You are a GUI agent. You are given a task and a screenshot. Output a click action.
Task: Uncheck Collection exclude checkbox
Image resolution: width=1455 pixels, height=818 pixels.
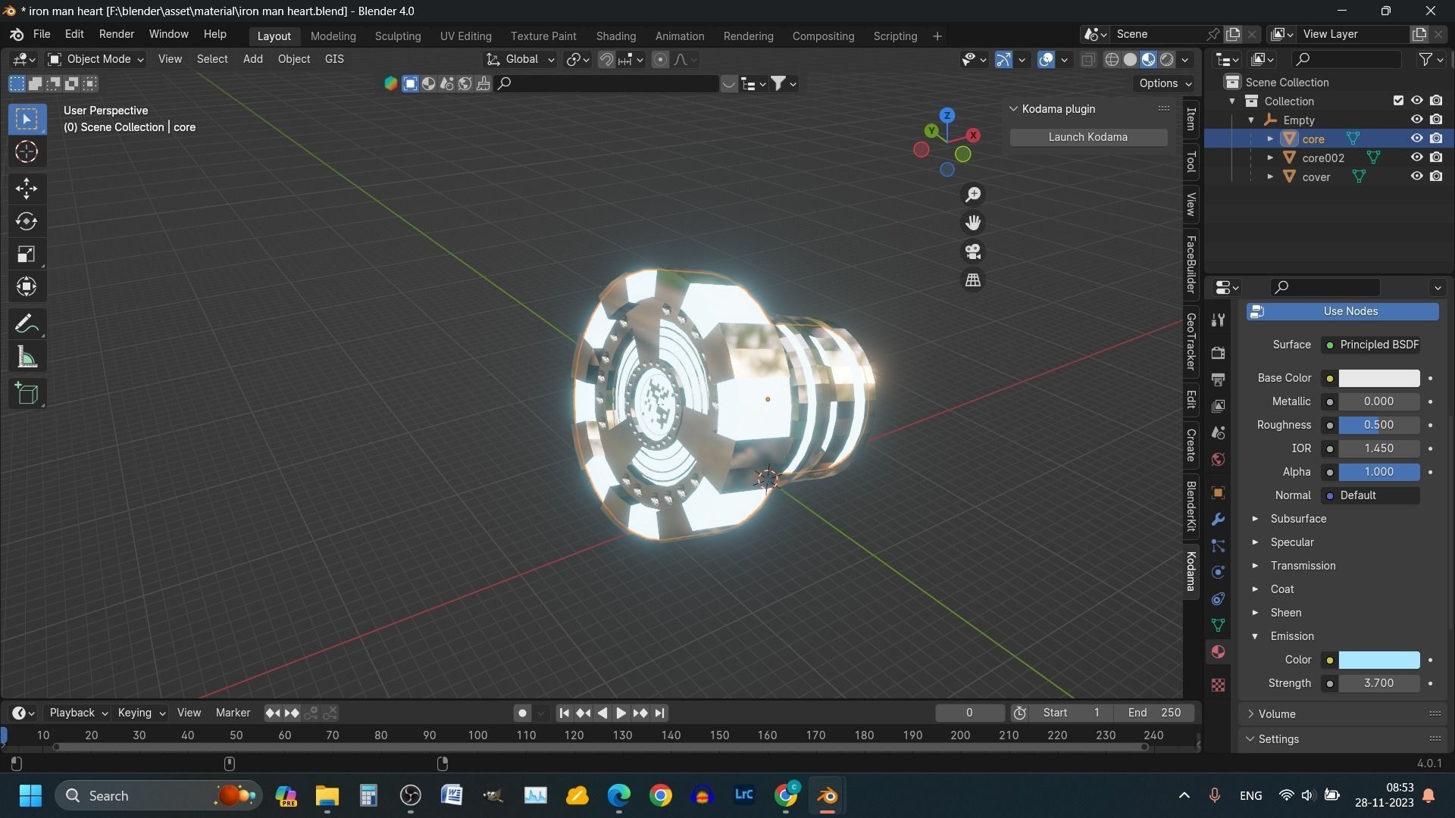click(1398, 101)
